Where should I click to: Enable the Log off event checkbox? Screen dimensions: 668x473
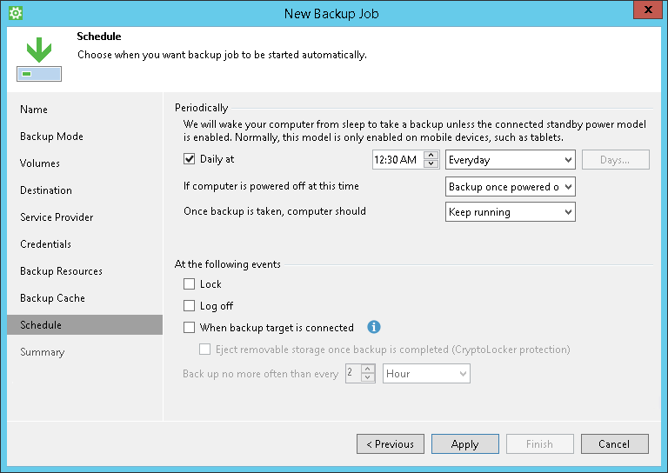(189, 306)
